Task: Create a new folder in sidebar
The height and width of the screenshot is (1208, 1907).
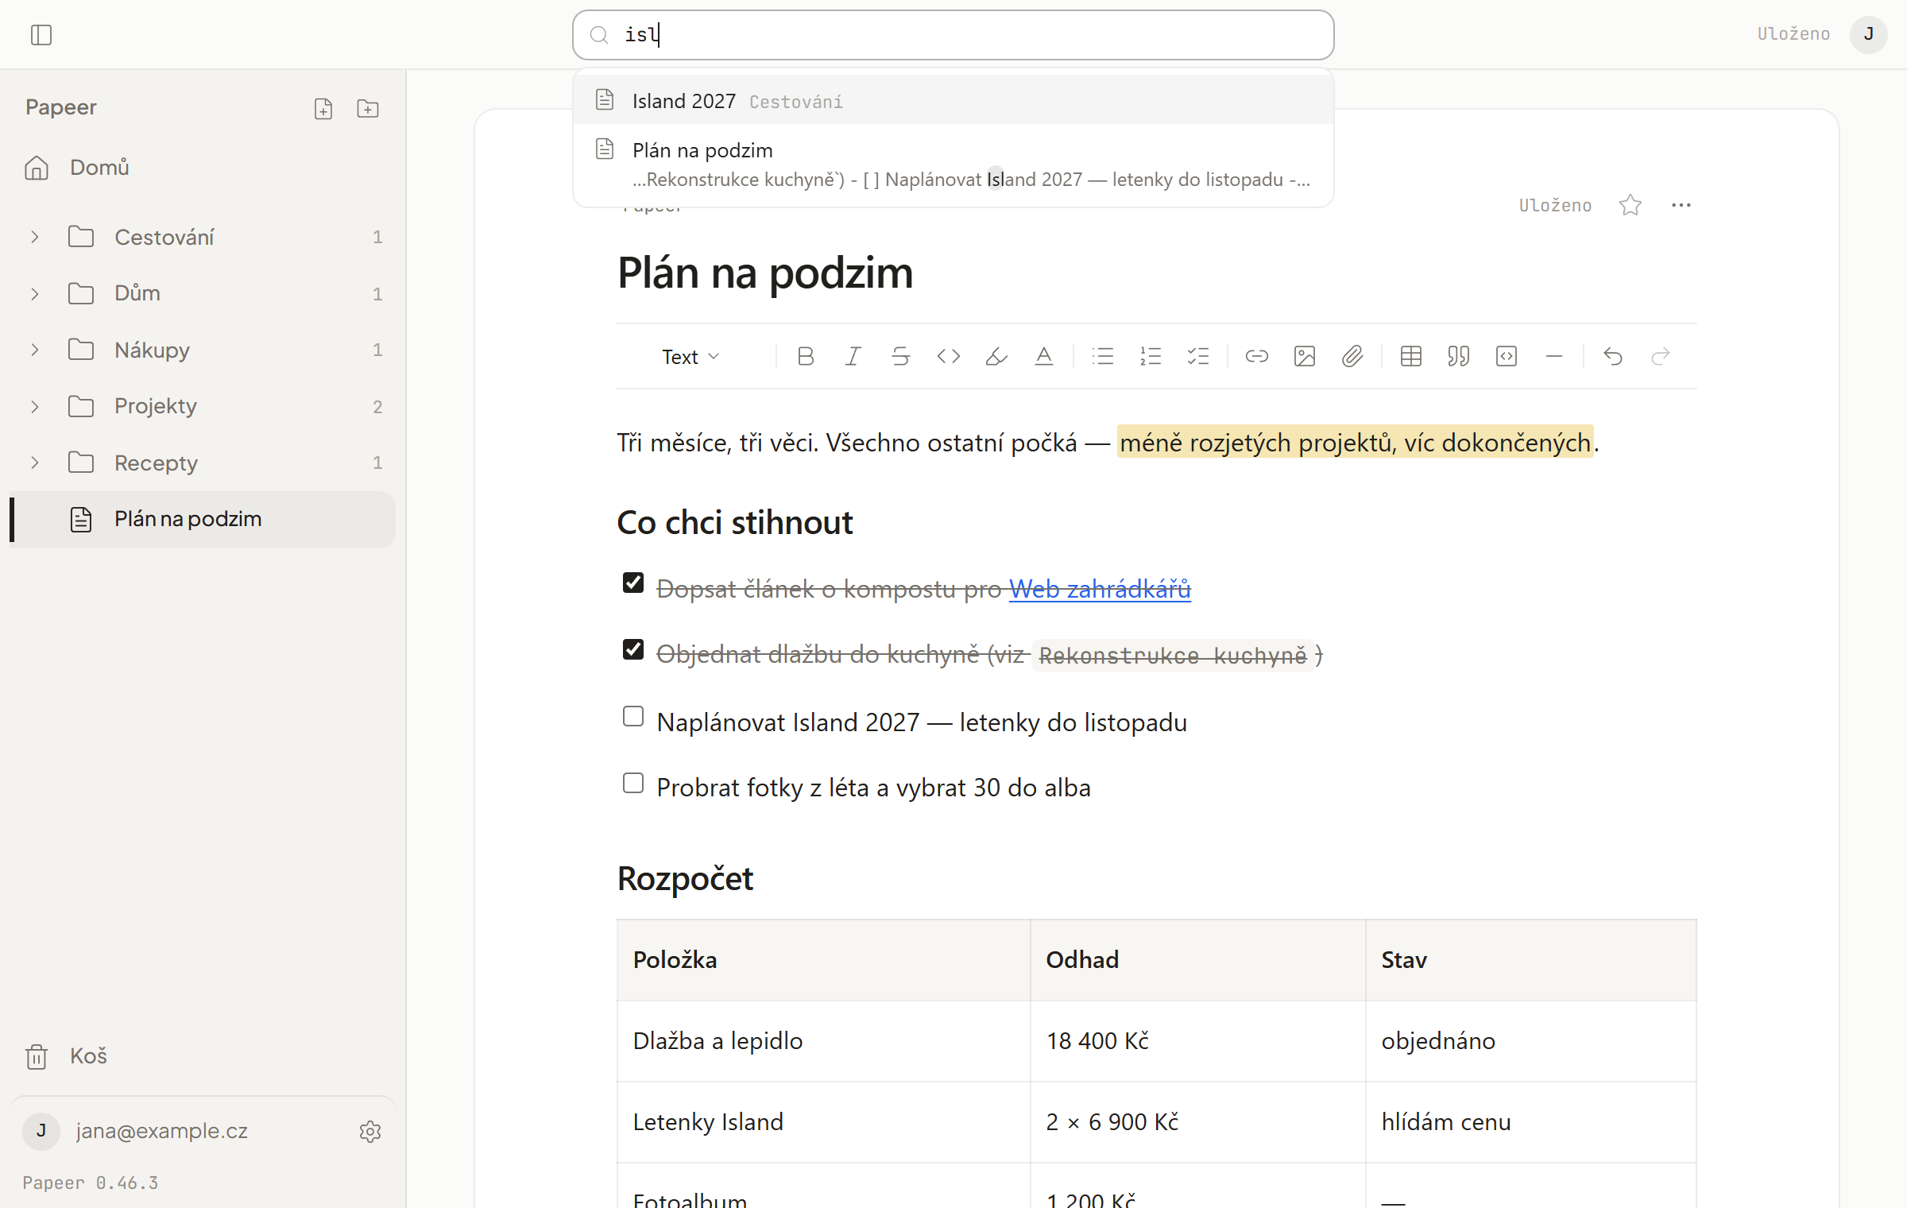Action: 368,109
